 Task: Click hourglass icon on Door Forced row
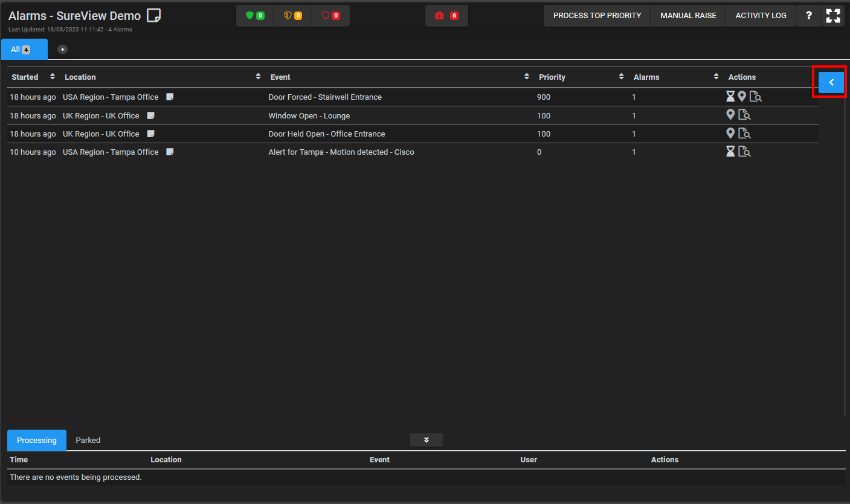pyautogui.click(x=730, y=96)
